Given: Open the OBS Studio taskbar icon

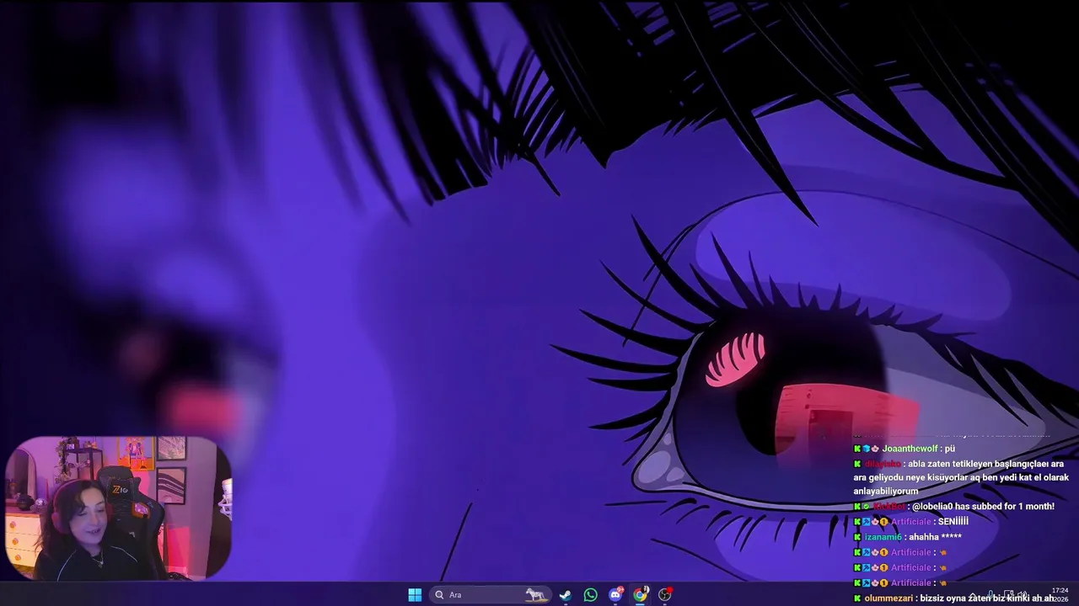Looking at the screenshot, I should (665, 595).
